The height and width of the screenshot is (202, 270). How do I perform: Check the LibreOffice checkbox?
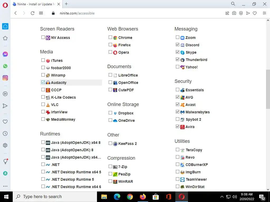click(110, 75)
